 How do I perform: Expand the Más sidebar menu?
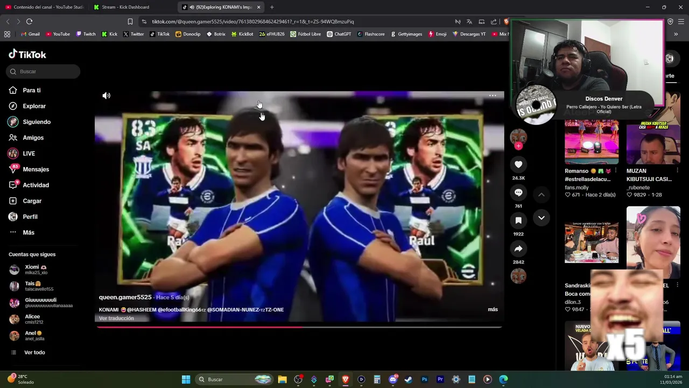click(x=29, y=232)
